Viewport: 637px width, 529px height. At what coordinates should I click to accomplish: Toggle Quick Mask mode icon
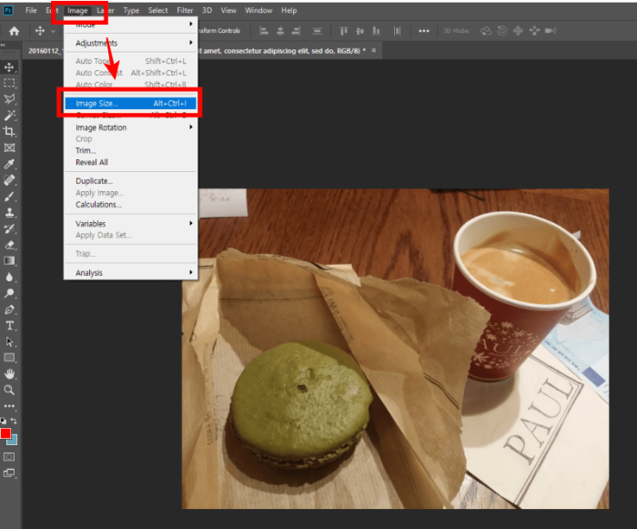click(x=9, y=457)
